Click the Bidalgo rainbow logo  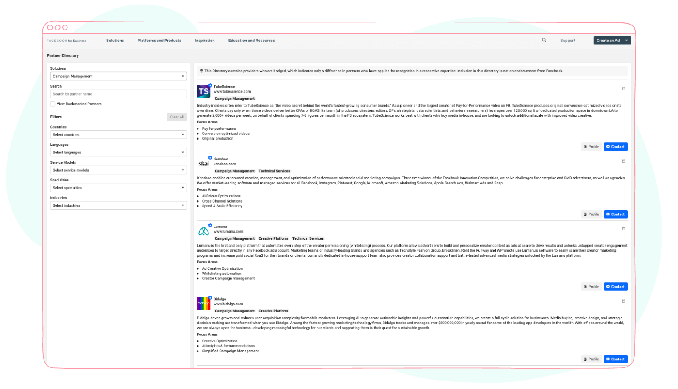pyautogui.click(x=203, y=304)
